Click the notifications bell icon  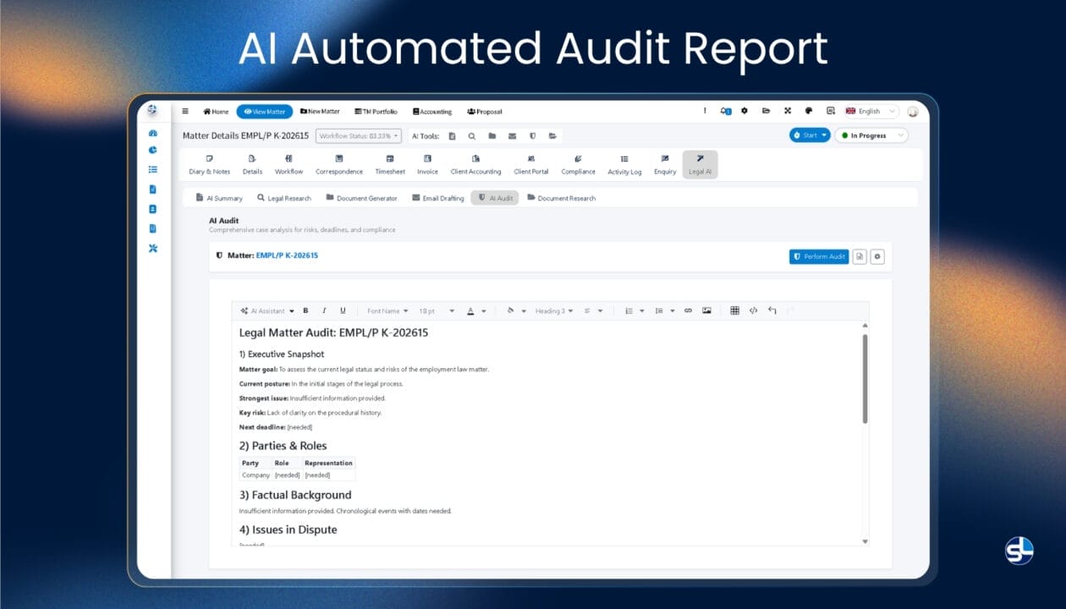point(723,110)
